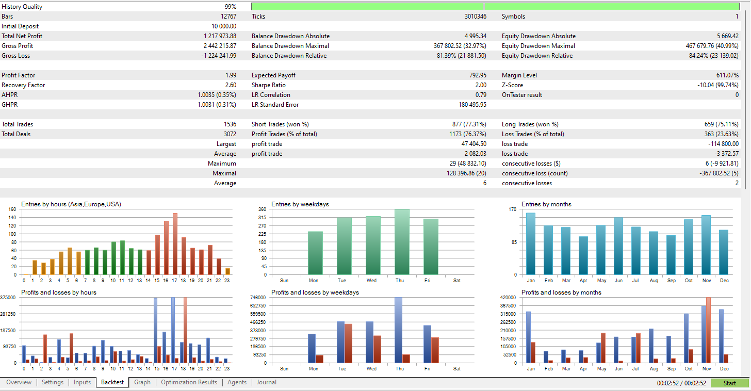
Task: Click the Long Trades value 659 (75.11%)
Action: click(x=722, y=124)
